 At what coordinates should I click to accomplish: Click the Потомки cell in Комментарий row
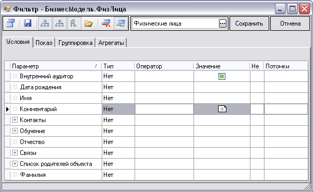point(286,109)
